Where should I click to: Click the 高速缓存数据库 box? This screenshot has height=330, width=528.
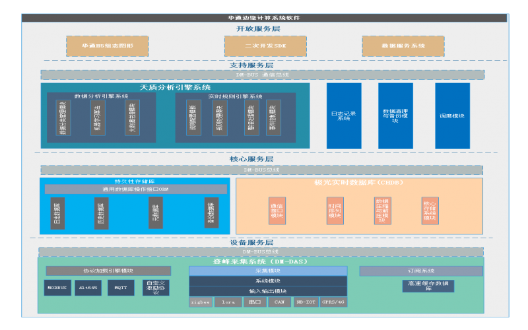428,286
